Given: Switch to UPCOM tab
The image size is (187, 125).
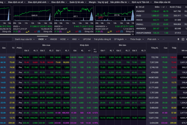Looking at the screenshot, I should coord(87,39).
